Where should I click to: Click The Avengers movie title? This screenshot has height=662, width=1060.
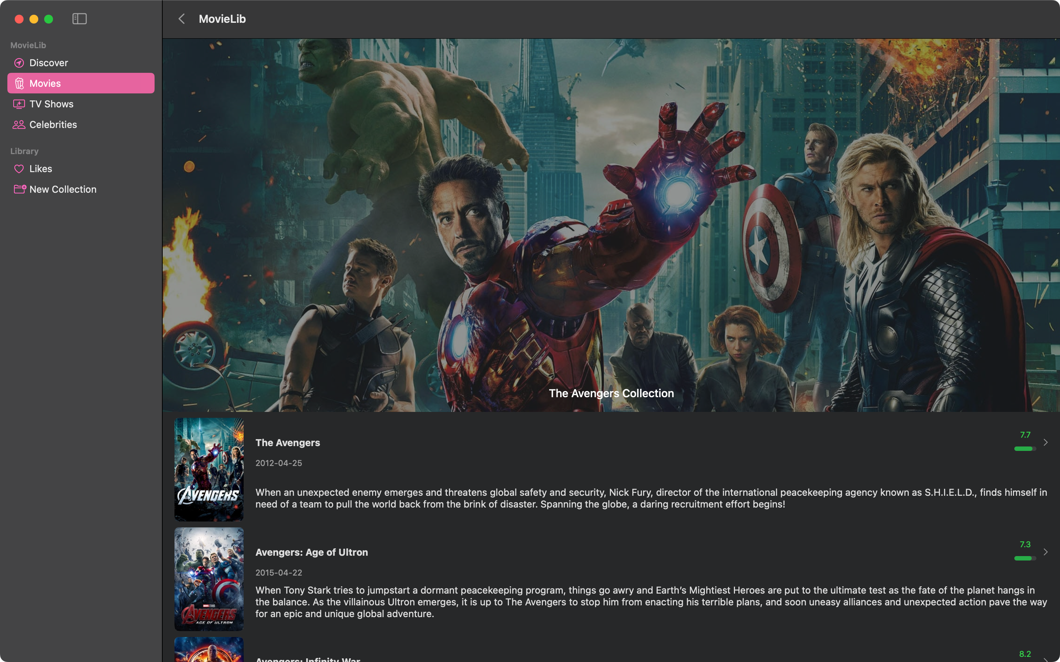click(288, 443)
